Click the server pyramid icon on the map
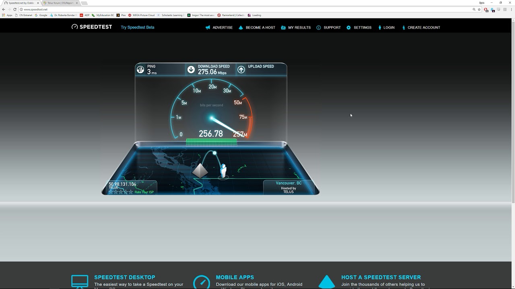The width and height of the screenshot is (515, 289). [x=200, y=170]
